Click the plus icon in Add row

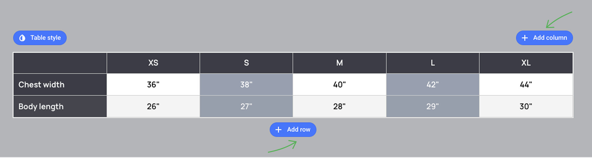click(278, 130)
